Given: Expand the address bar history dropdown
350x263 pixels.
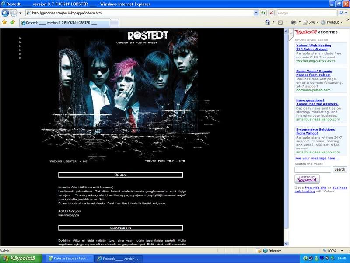Looking at the screenshot, I should click(x=256, y=13).
